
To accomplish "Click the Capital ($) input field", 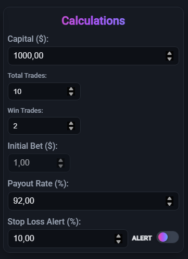I will 93,56.
